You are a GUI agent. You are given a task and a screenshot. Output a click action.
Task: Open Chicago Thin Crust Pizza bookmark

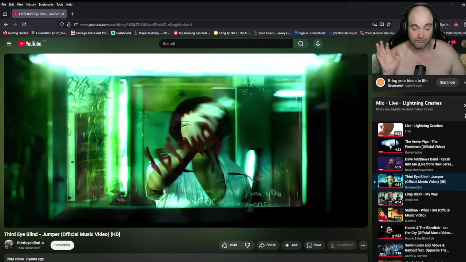(90, 33)
